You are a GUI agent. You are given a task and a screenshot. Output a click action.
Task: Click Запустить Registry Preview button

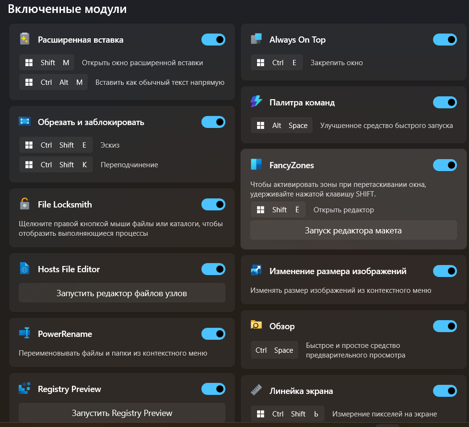(122, 413)
